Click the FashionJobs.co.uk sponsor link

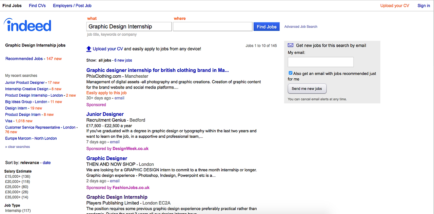(x=131, y=188)
